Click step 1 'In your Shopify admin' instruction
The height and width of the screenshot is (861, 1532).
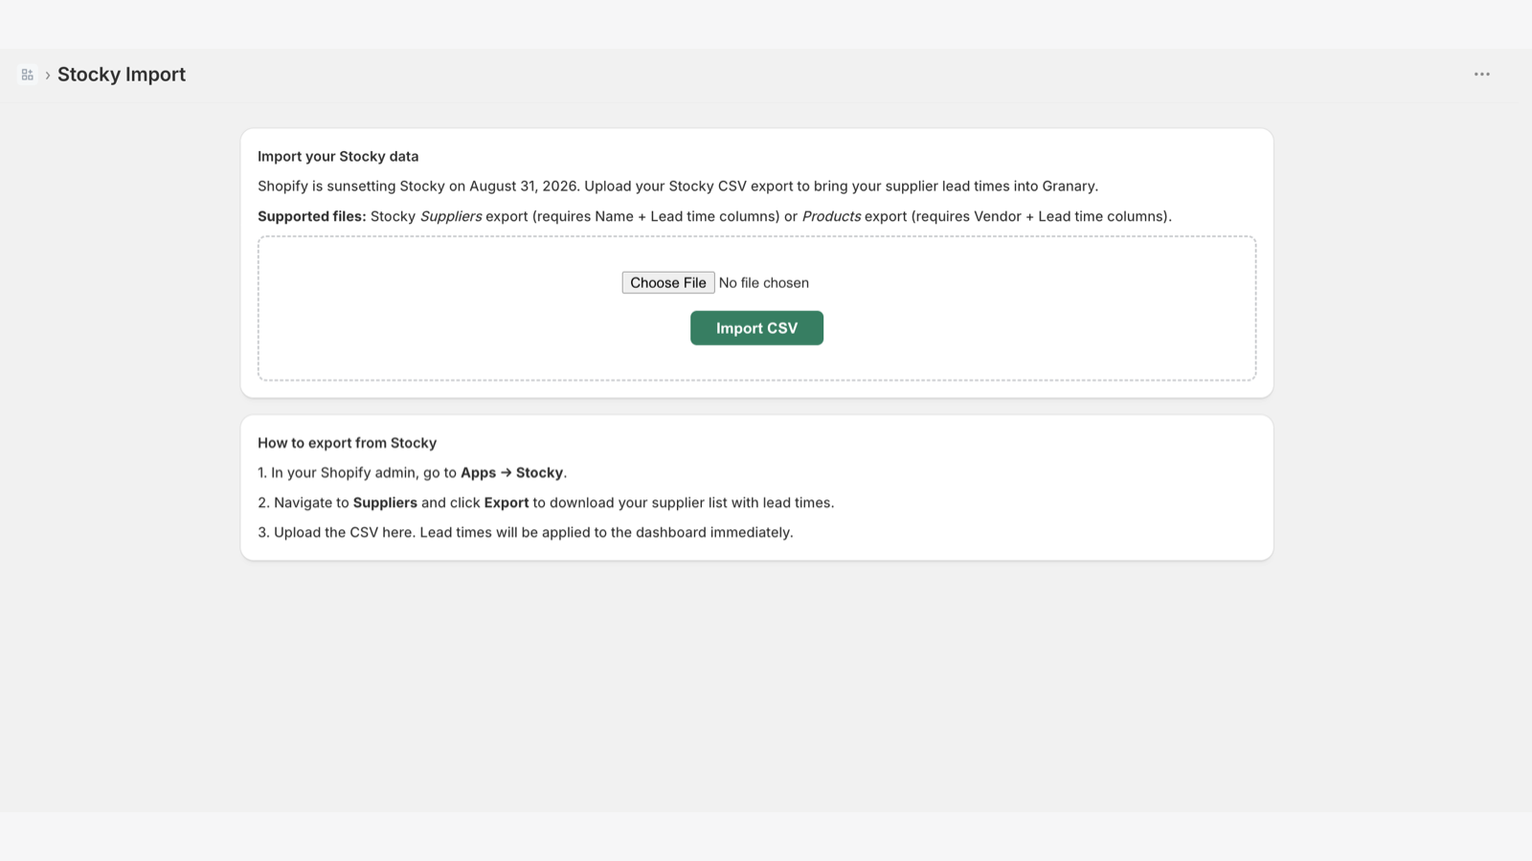pyautogui.click(x=413, y=473)
